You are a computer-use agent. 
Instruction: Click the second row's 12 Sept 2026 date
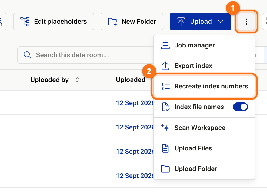click(135, 127)
